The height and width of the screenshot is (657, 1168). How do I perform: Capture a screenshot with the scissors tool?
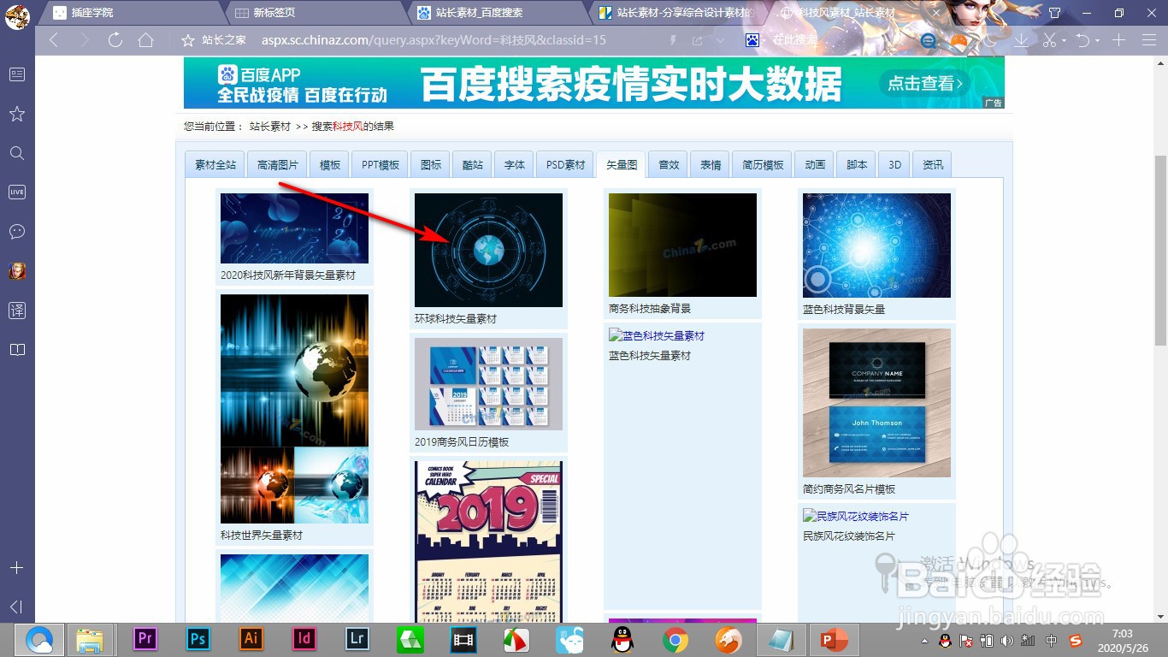coord(1049,39)
